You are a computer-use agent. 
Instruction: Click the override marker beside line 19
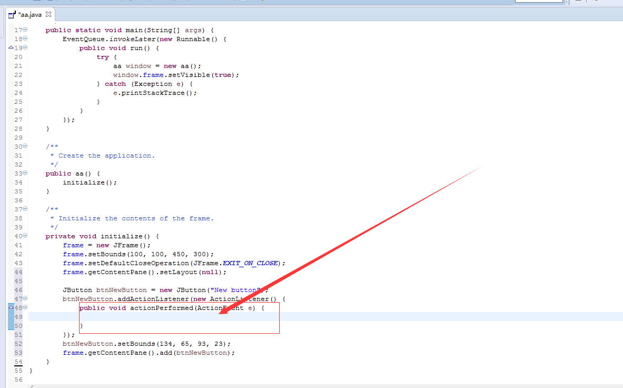coord(11,47)
